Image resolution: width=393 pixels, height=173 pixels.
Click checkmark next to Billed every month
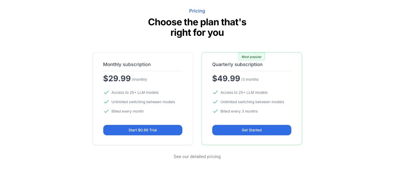click(x=106, y=111)
